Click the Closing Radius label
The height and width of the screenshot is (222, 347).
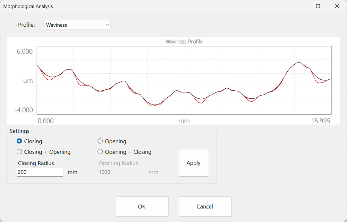click(36, 163)
